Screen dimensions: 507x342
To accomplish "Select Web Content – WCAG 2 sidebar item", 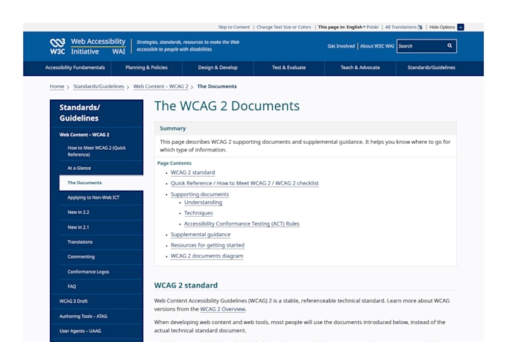I will [84, 135].
